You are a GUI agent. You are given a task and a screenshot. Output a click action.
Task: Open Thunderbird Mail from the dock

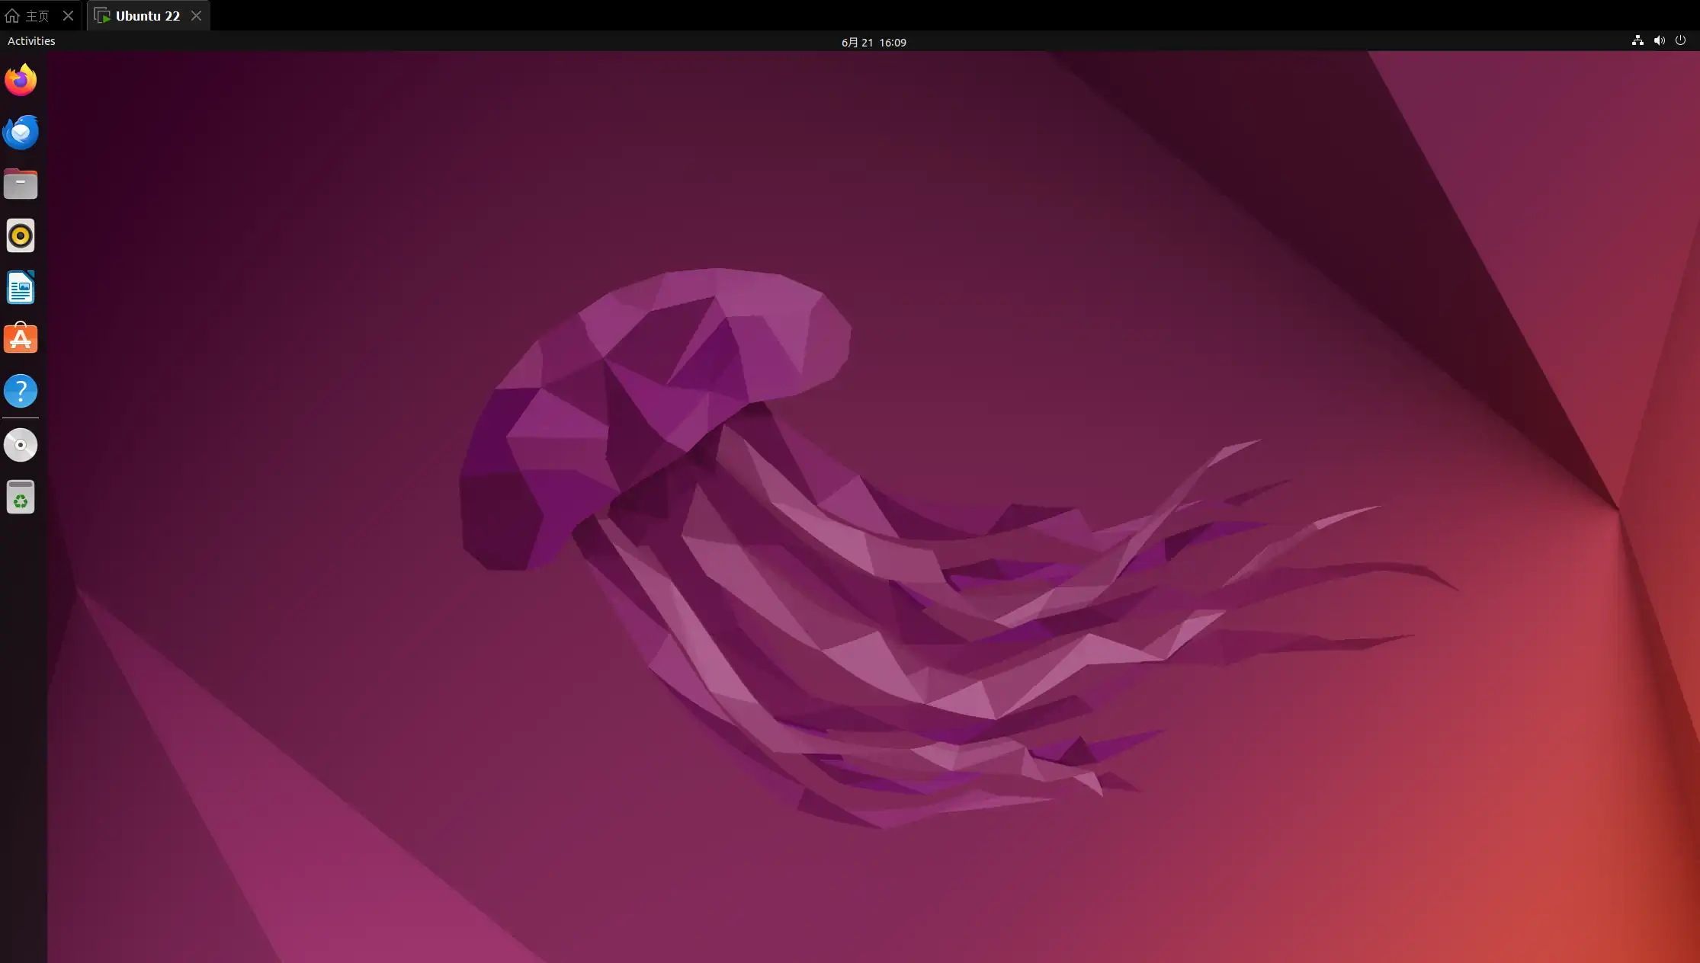21,132
